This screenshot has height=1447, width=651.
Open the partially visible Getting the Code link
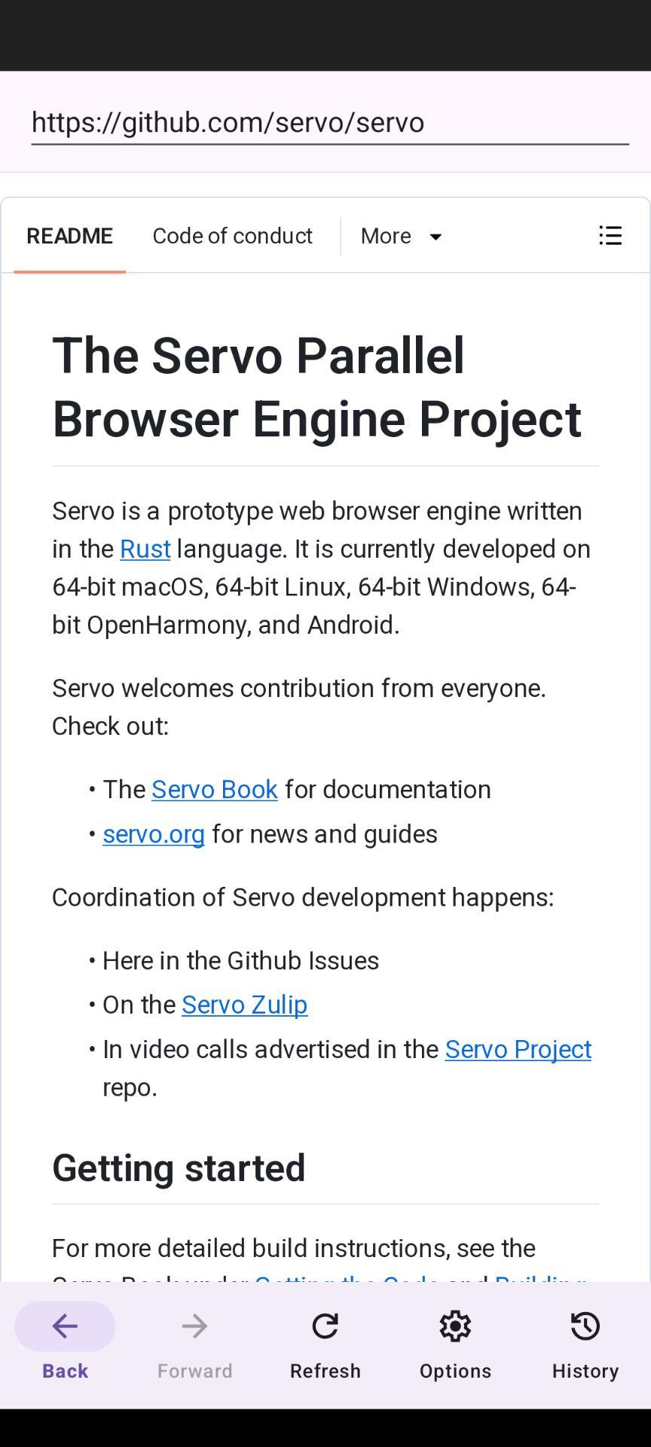click(x=347, y=1277)
